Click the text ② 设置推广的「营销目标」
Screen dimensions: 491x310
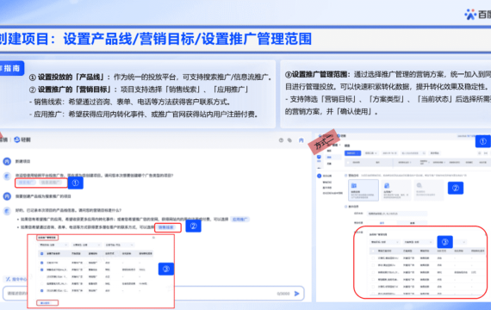[x=71, y=90]
